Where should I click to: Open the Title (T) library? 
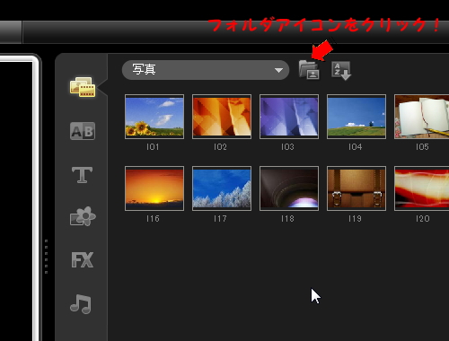pos(82,175)
